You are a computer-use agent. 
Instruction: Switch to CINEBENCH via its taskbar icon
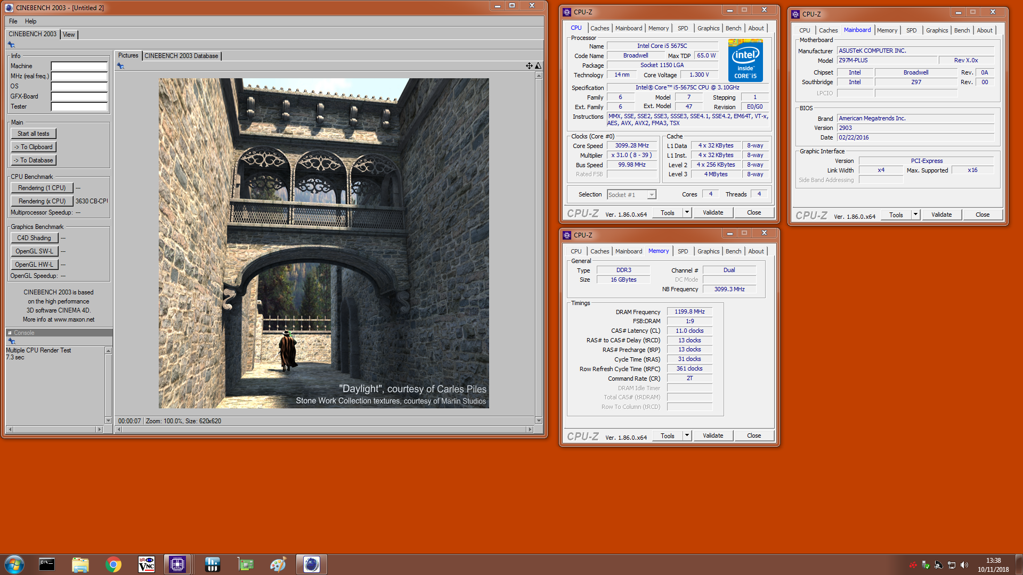pos(312,564)
